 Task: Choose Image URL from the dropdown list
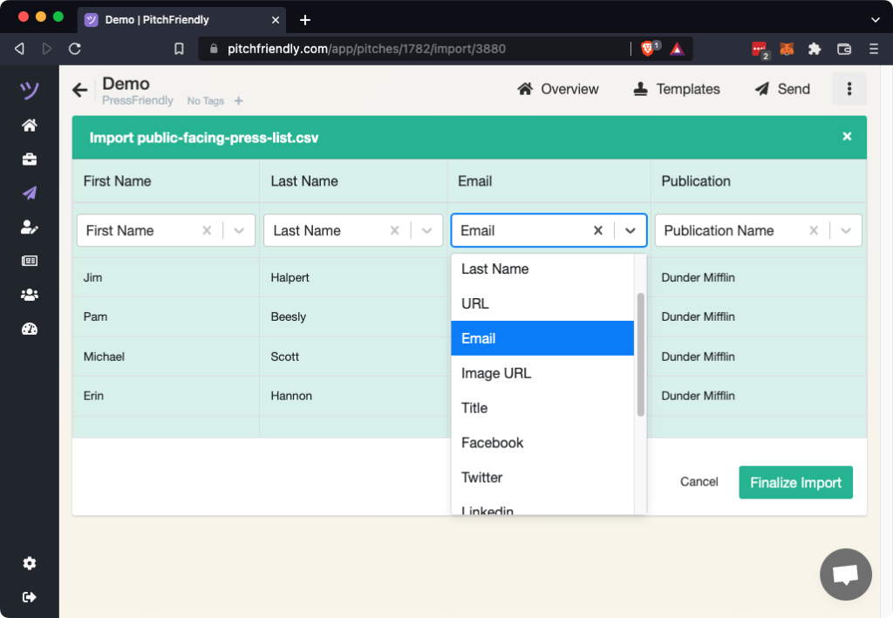coord(496,373)
